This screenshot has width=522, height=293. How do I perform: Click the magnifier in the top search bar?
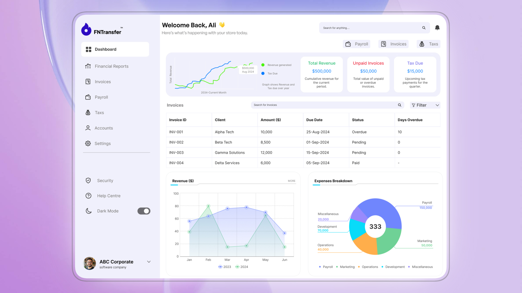(x=424, y=28)
